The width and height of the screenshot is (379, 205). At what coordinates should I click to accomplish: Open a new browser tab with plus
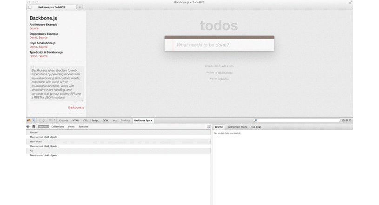coord(80,7)
